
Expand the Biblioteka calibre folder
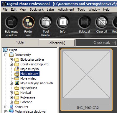(11, 59)
